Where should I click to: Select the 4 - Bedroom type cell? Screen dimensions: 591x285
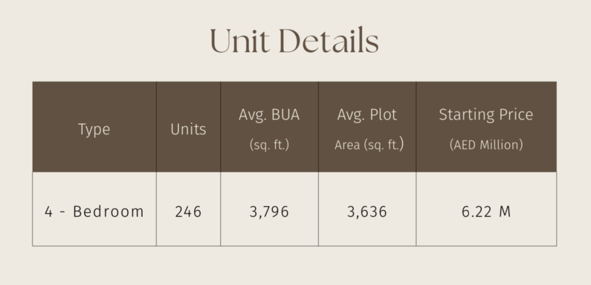pyautogui.click(x=94, y=212)
